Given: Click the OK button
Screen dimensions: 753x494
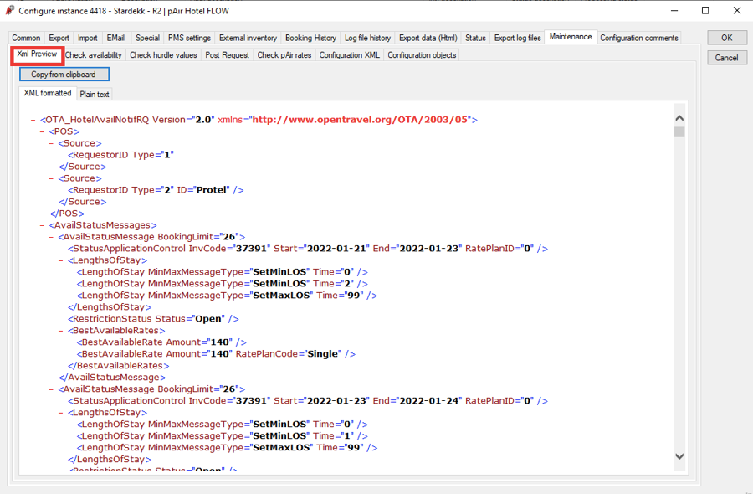Looking at the screenshot, I should 726,38.
